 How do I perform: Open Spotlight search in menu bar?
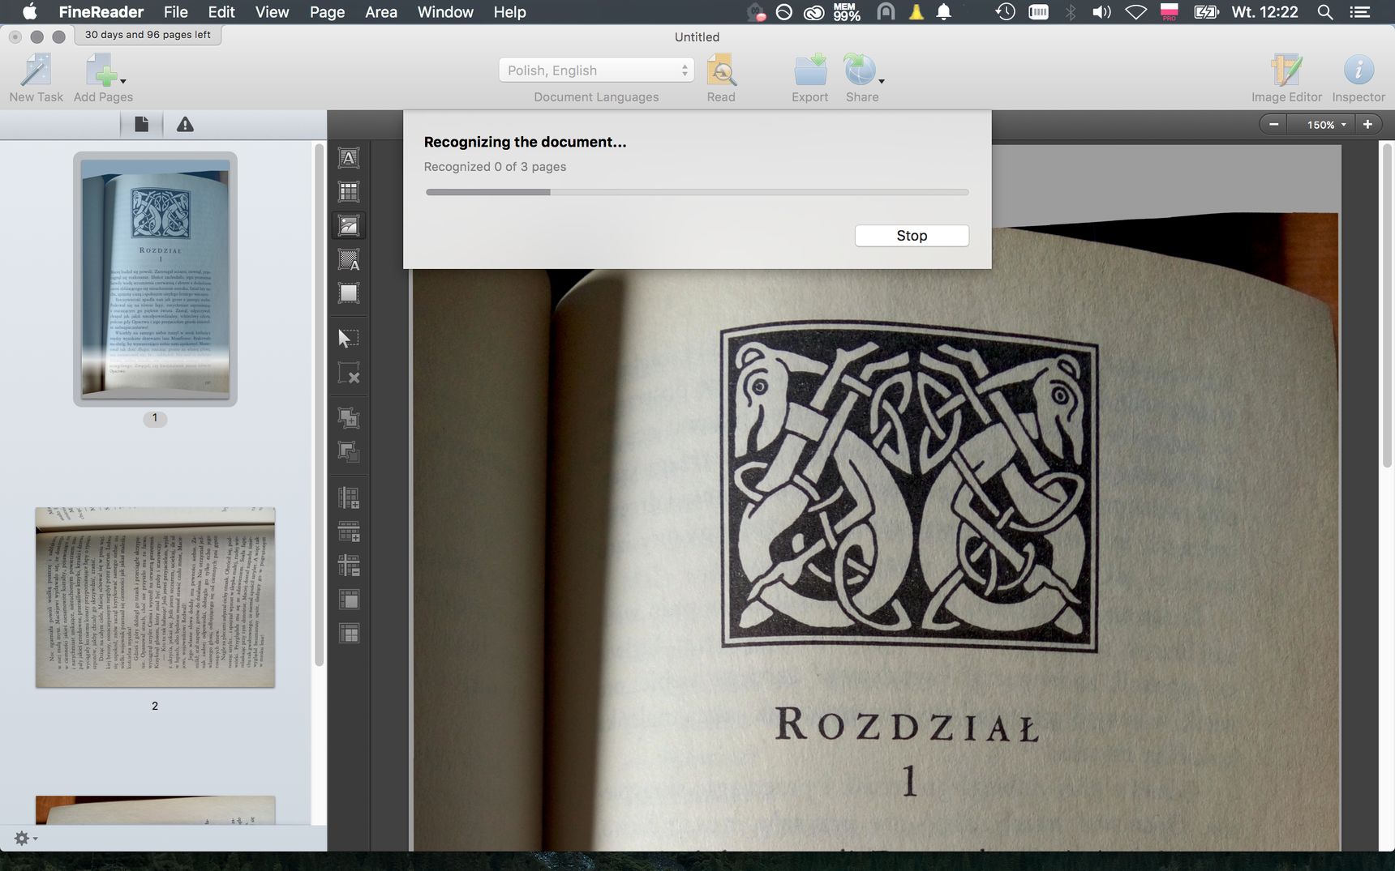click(x=1325, y=12)
